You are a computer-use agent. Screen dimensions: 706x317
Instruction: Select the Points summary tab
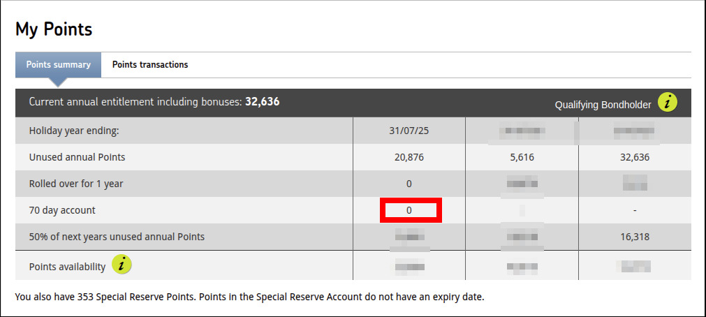(58, 65)
